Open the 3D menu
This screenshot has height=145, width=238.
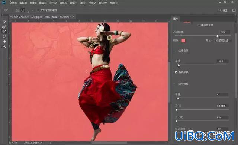click(83, 3)
